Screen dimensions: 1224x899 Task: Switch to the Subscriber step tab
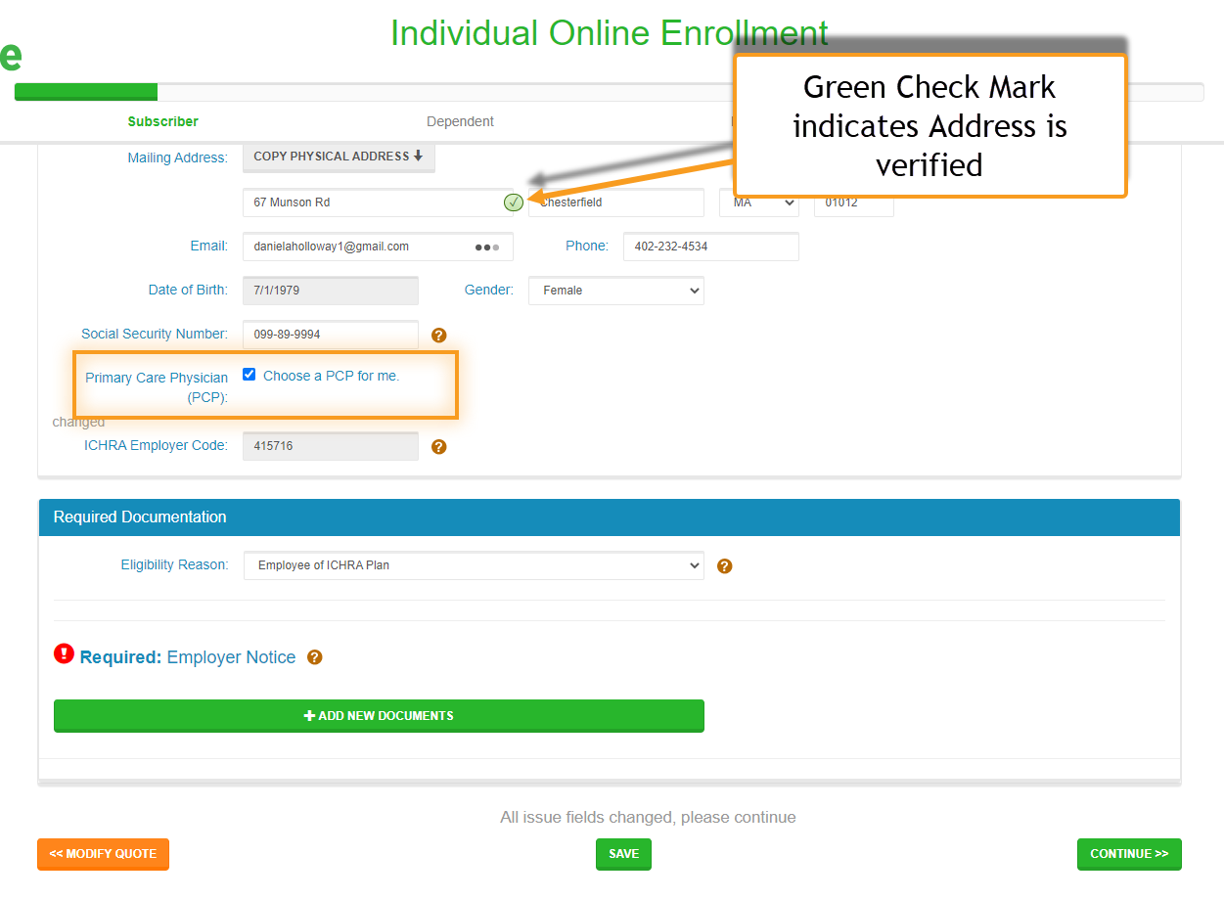tap(162, 121)
